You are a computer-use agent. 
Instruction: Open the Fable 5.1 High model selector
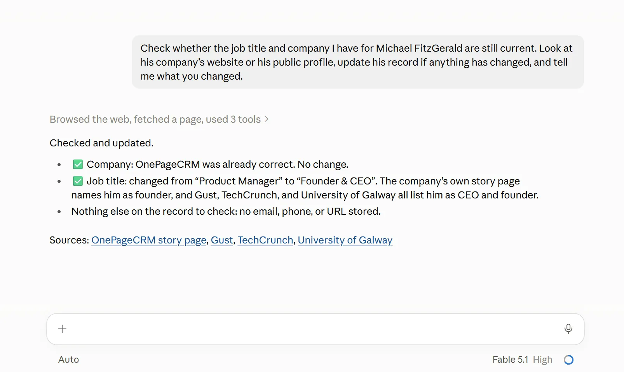(522, 360)
